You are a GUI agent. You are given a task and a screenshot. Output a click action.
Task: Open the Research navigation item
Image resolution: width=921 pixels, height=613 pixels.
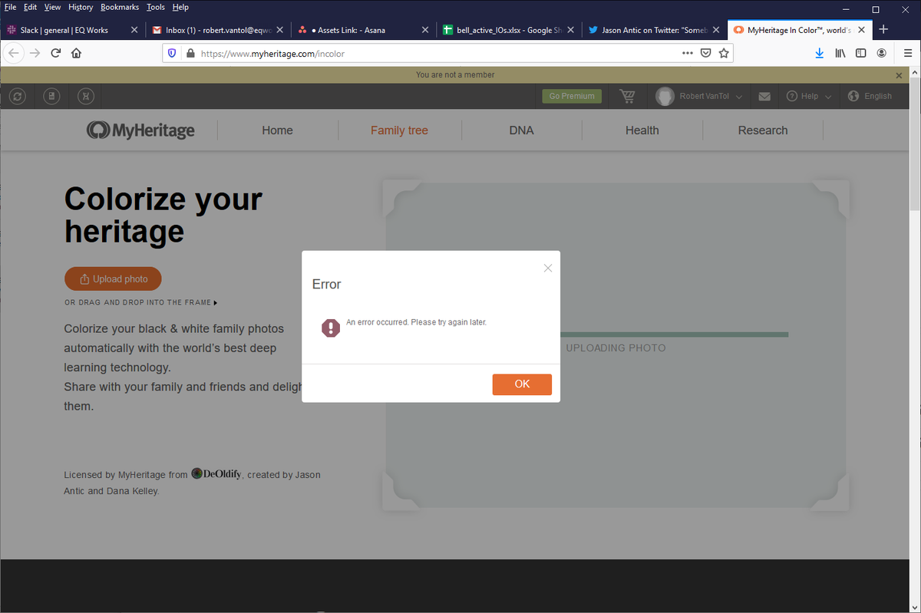(763, 130)
